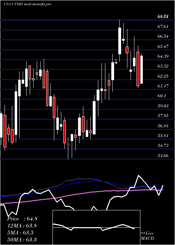This screenshot has height=245, width=175.
Task: Select the 61.17 price axis label
Action: (163, 86)
